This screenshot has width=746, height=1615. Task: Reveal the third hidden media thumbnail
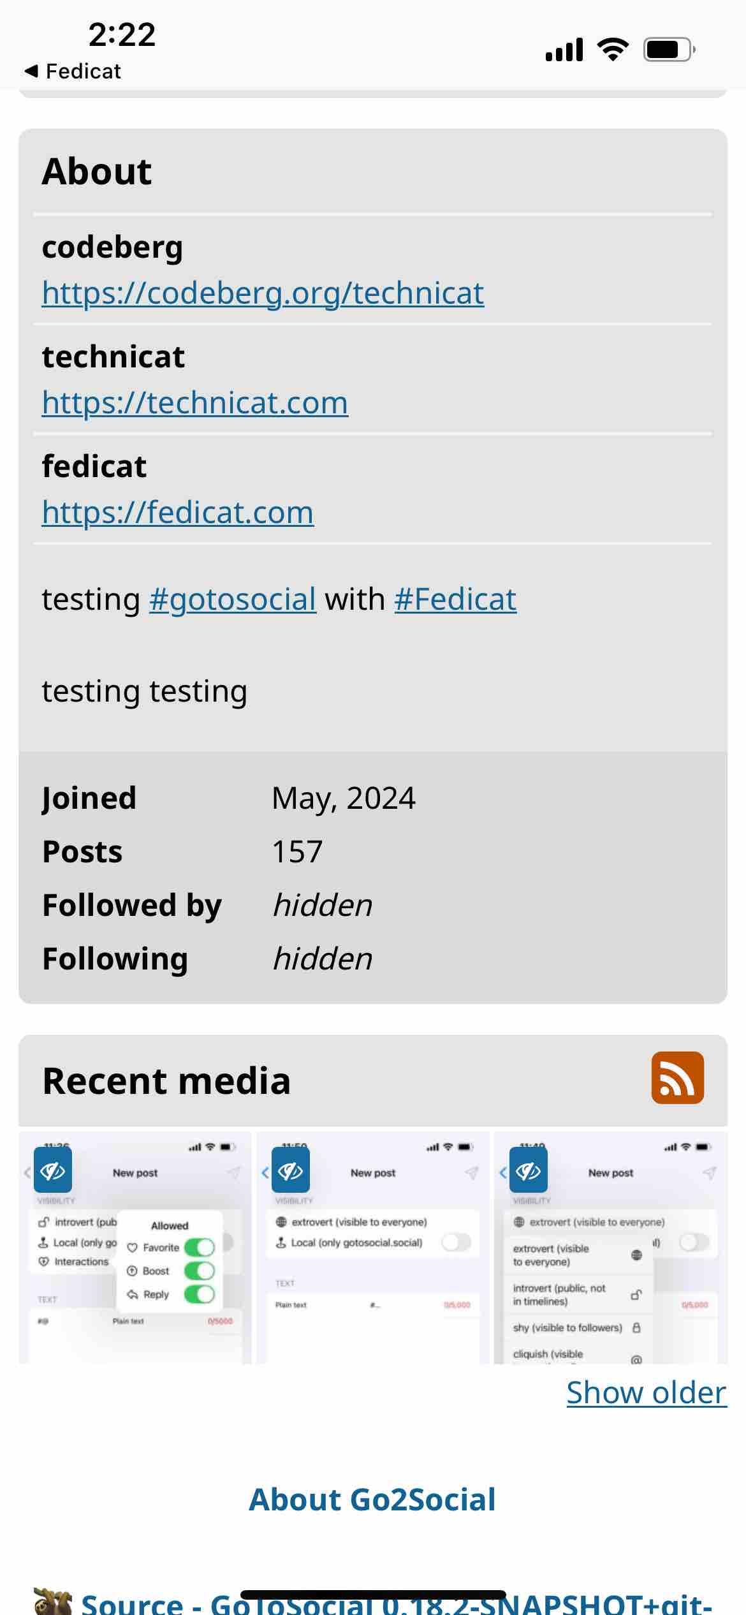click(x=528, y=1170)
